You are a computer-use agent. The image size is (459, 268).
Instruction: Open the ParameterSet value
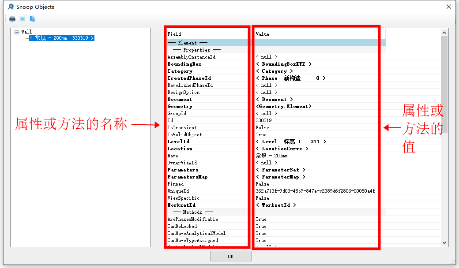tap(281, 170)
